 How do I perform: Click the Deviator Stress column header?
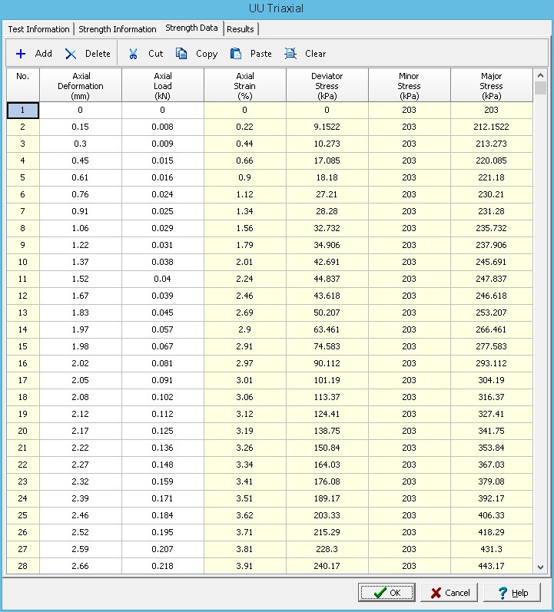coord(327,85)
